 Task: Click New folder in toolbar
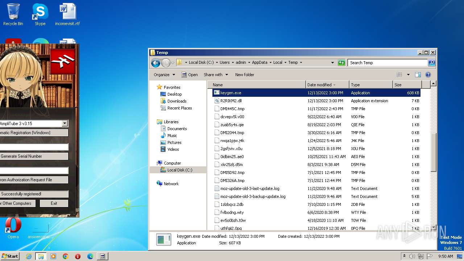245,75
